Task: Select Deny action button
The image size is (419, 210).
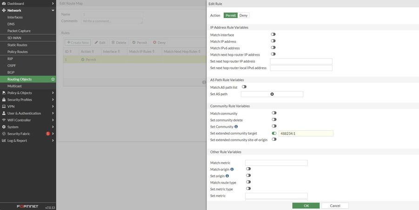Action: 243,15
